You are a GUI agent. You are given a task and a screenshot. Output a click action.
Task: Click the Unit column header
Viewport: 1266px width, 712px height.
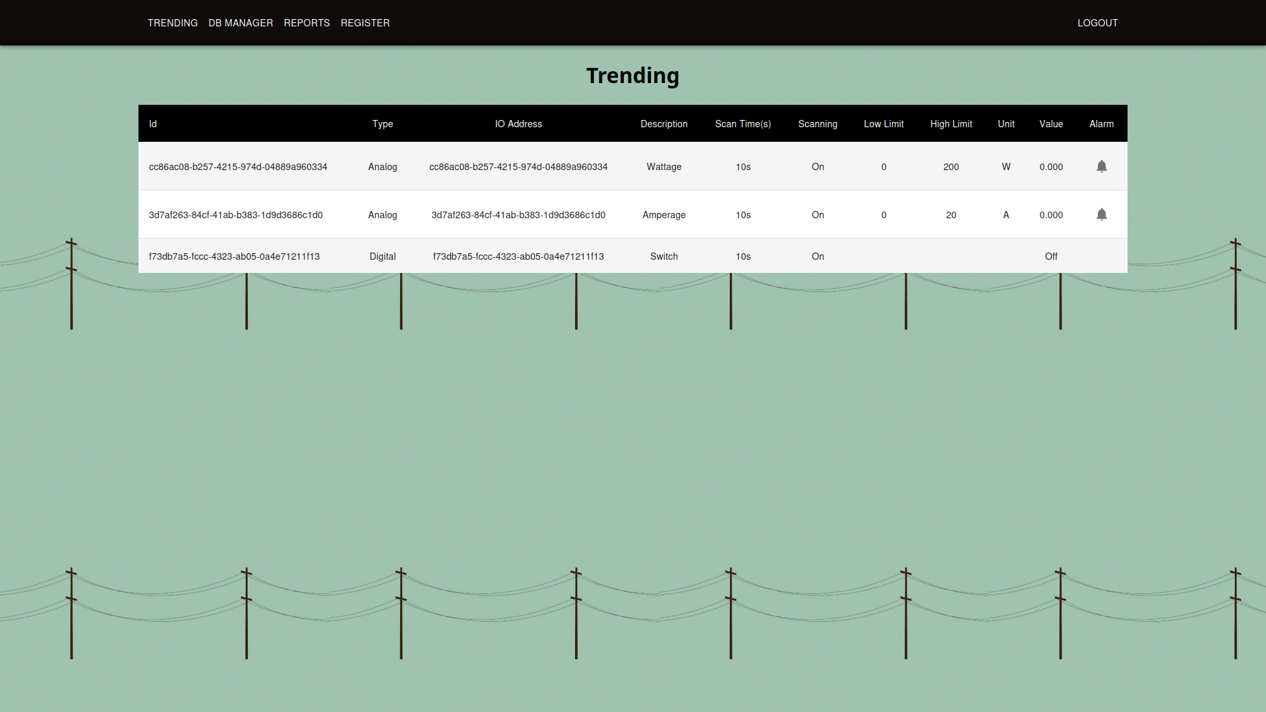[1006, 124]
